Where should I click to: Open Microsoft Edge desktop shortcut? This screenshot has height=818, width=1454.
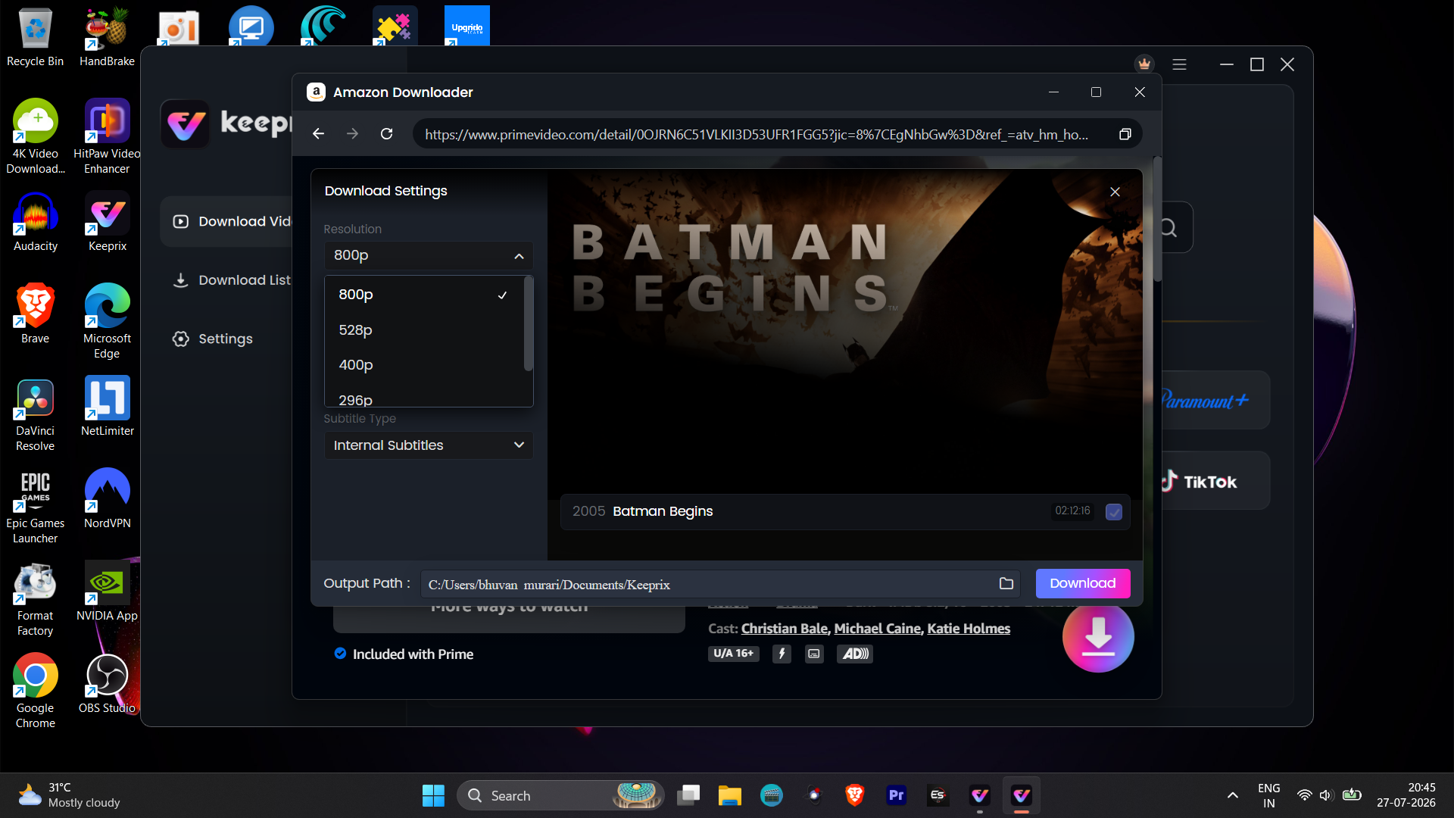[x=107, y=322]
